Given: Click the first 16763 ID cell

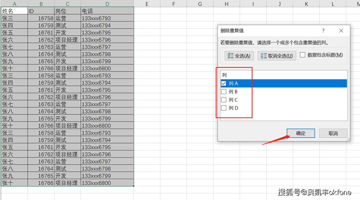Looking at the screenshot, I should tap(41, 47).
